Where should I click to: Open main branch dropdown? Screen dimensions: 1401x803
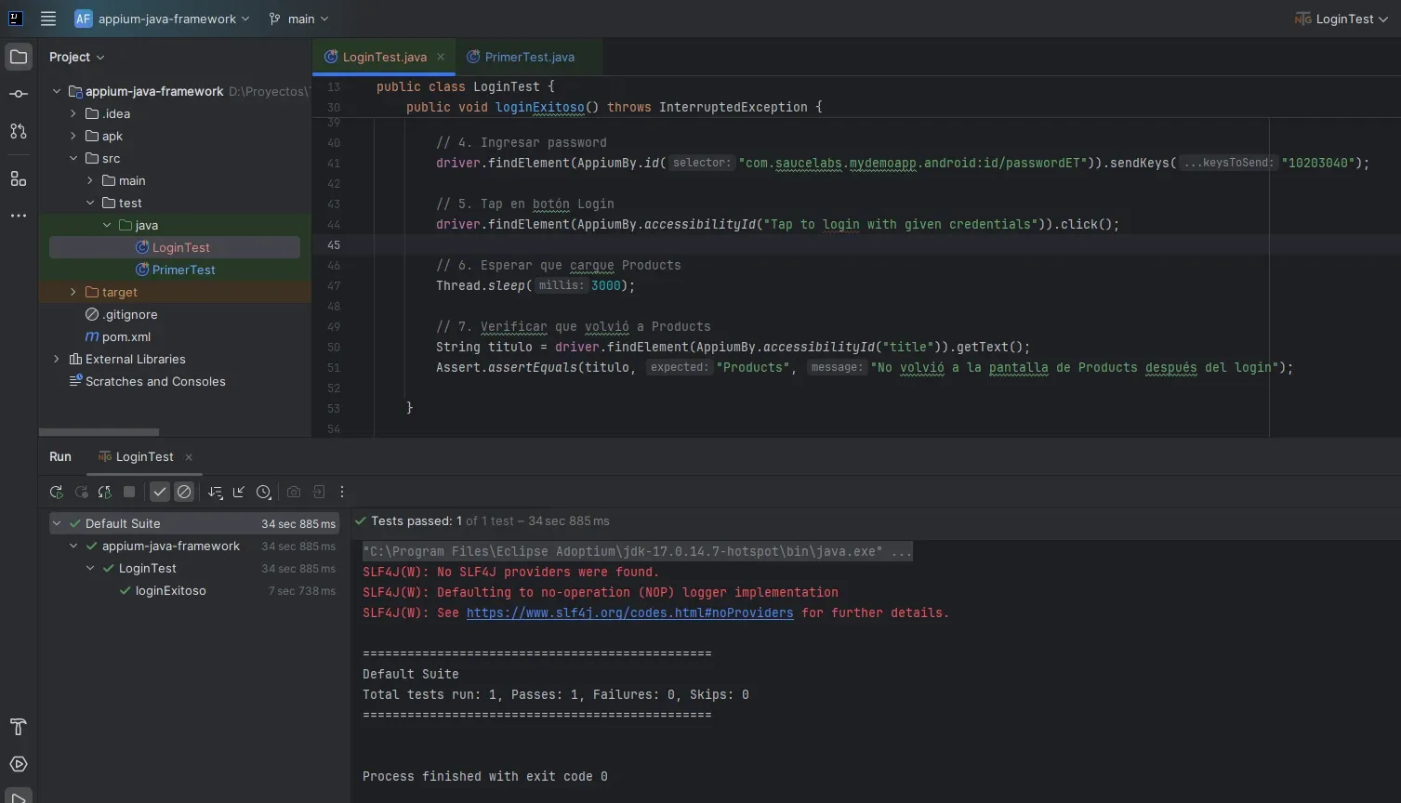click(298, 19)
